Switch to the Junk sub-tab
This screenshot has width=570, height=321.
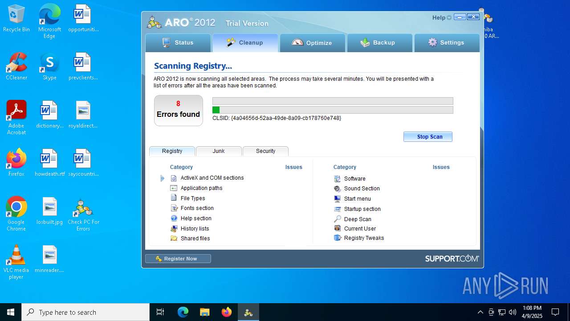pyautogui.click(x=219, y=151)
